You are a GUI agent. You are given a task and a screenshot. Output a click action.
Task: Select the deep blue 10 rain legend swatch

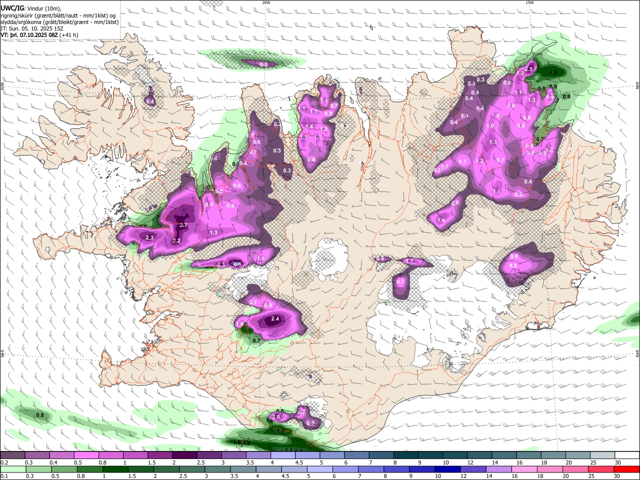[447, 469]
